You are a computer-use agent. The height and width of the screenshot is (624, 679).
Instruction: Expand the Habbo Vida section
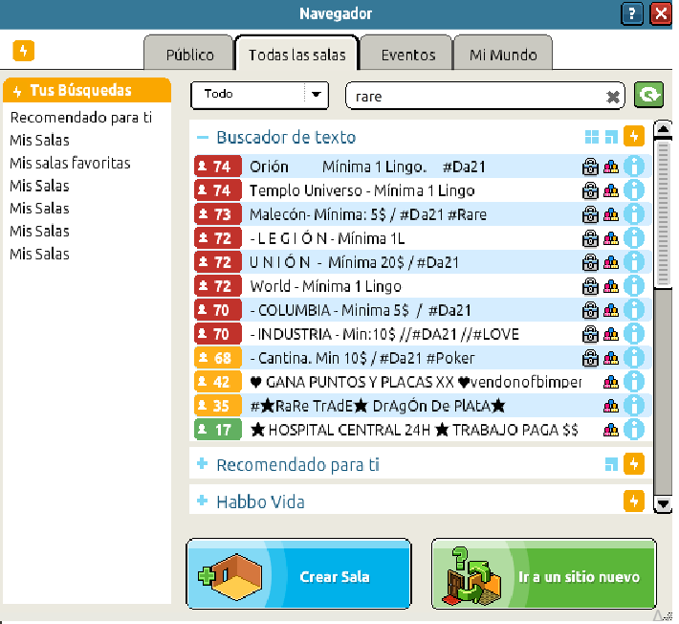click(202, 501)
